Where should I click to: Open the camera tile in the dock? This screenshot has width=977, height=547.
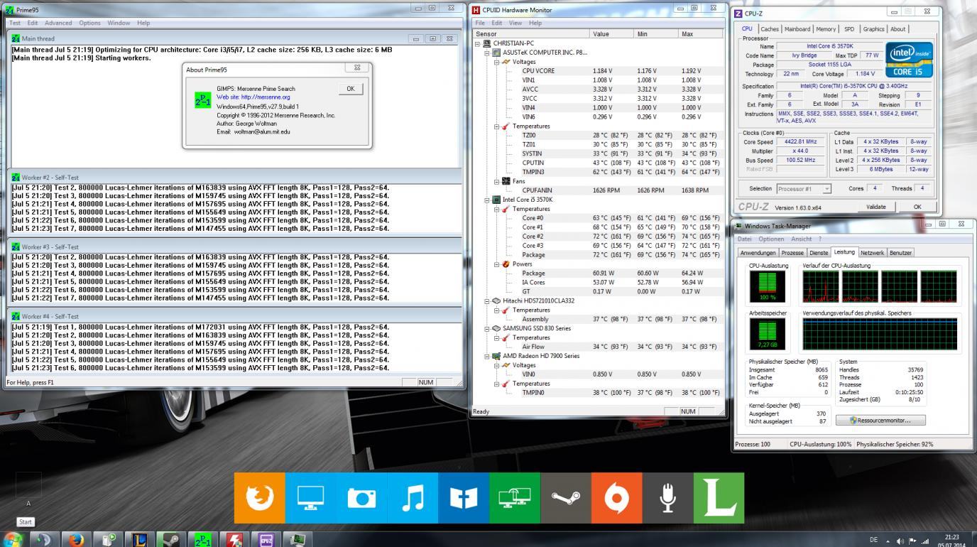click(361, 498)
